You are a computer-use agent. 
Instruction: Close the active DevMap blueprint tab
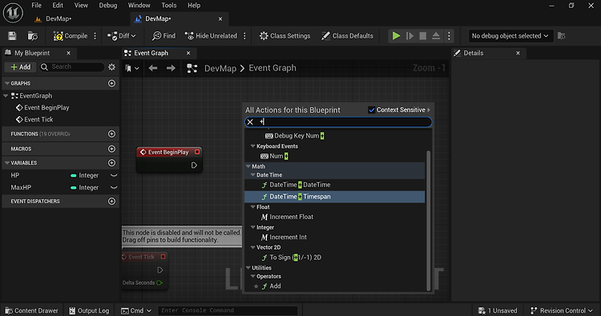tap(220, 18)
